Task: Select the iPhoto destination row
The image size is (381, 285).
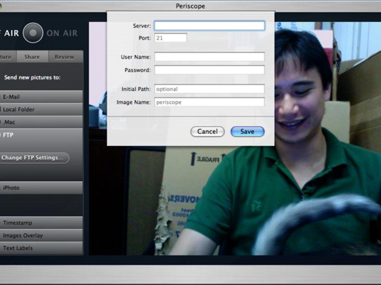Action: (x=41, y=188)
